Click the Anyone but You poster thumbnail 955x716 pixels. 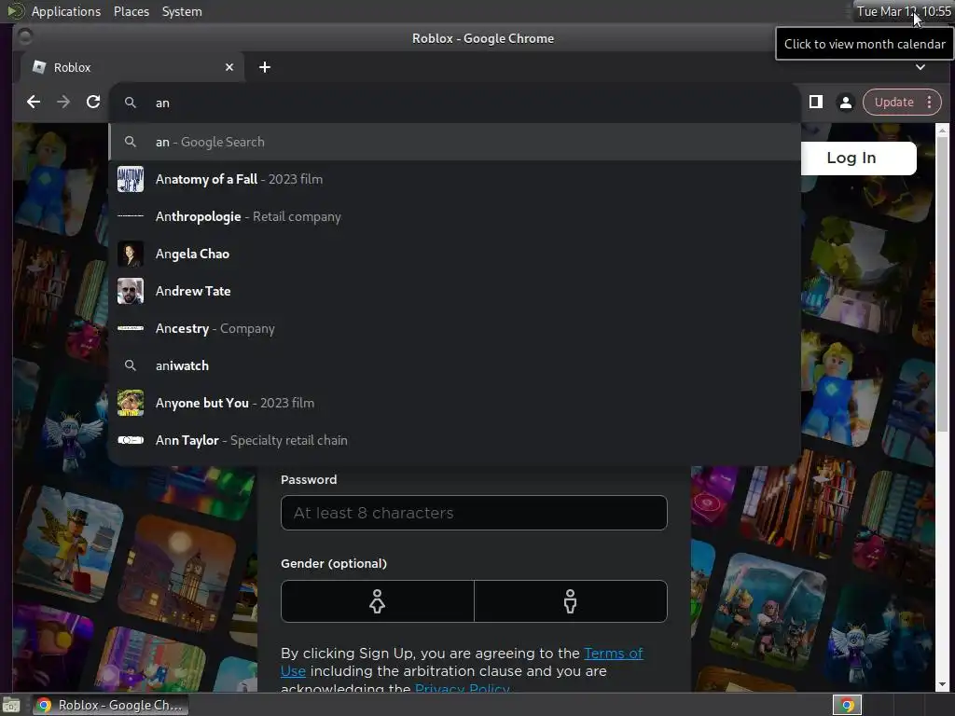click(131, 403)
